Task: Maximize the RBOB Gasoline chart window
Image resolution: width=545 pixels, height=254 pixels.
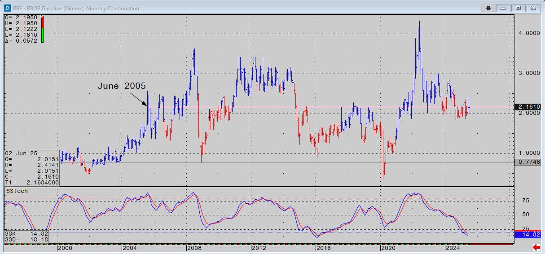Action: pyautogui.click(x=518, y=8)
